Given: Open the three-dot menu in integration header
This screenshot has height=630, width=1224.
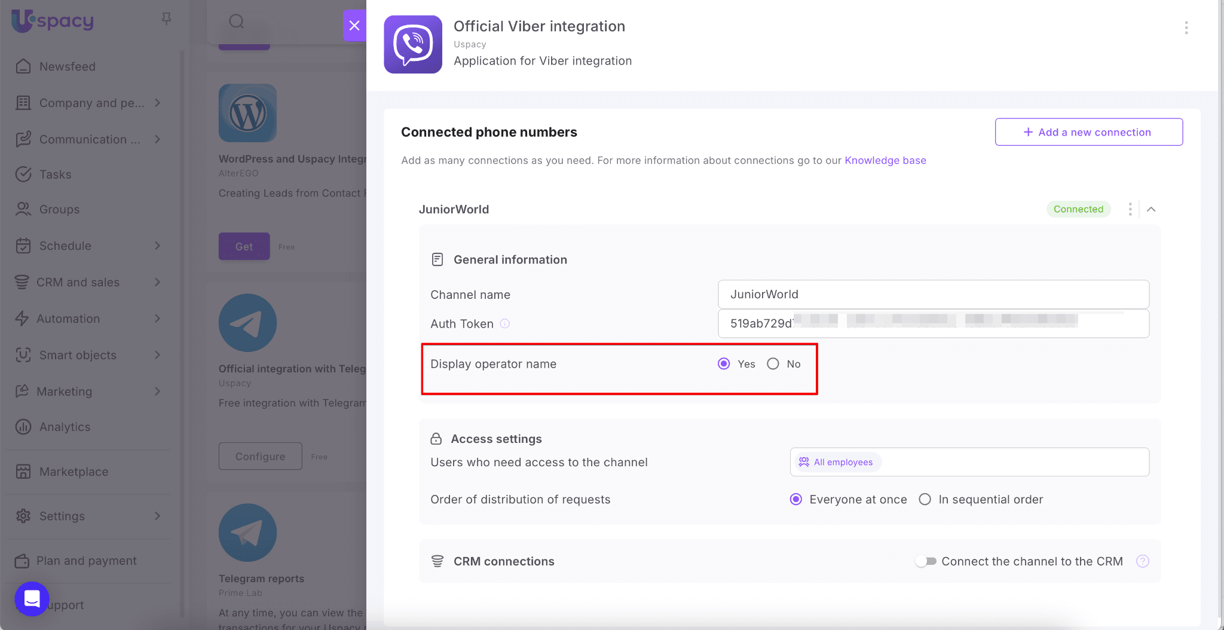Looking at the screenshot, I should [x=1186, y=27].
